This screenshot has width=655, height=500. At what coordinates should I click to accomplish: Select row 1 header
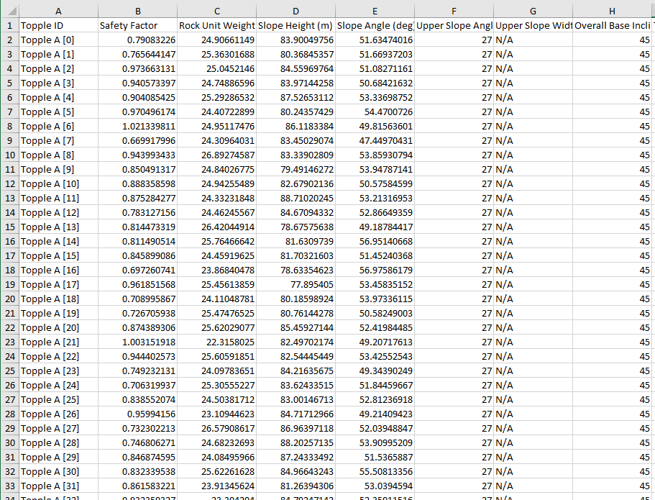tap(9, 25)
